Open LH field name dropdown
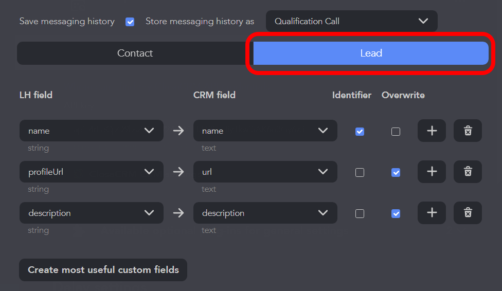This screenshot has height=291, width=502. tap(92, 131)
